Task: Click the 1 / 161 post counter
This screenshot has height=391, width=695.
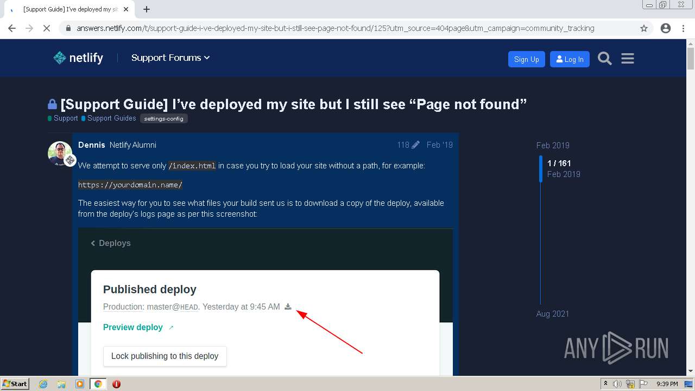Action: (559, 163)
